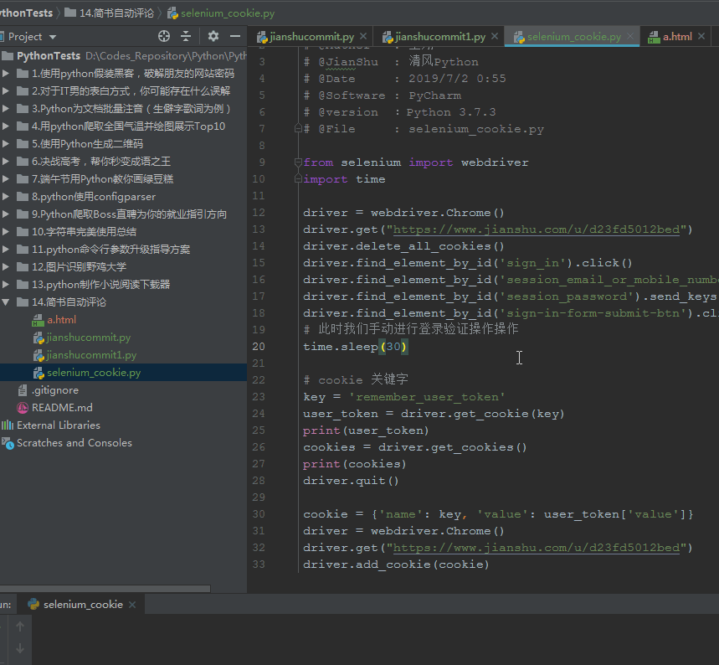The width and height of the screenshot is (719, 665).
Task: Click the up arrow in Run panel
Action: [20, 626]
